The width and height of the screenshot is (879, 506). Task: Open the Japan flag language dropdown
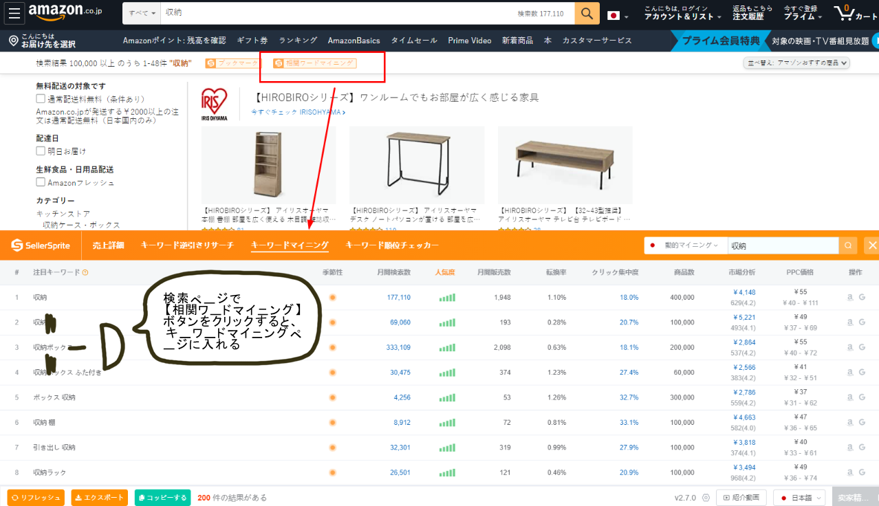(618, 15)
